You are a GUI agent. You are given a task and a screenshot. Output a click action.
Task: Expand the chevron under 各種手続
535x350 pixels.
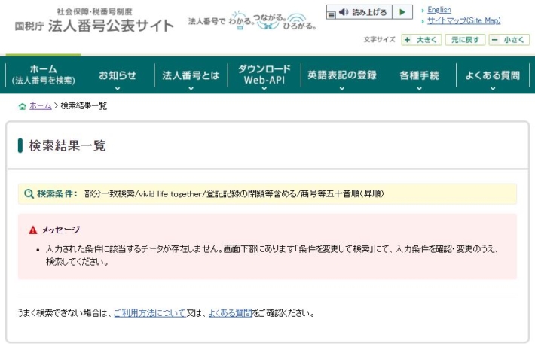coord(419,88)
